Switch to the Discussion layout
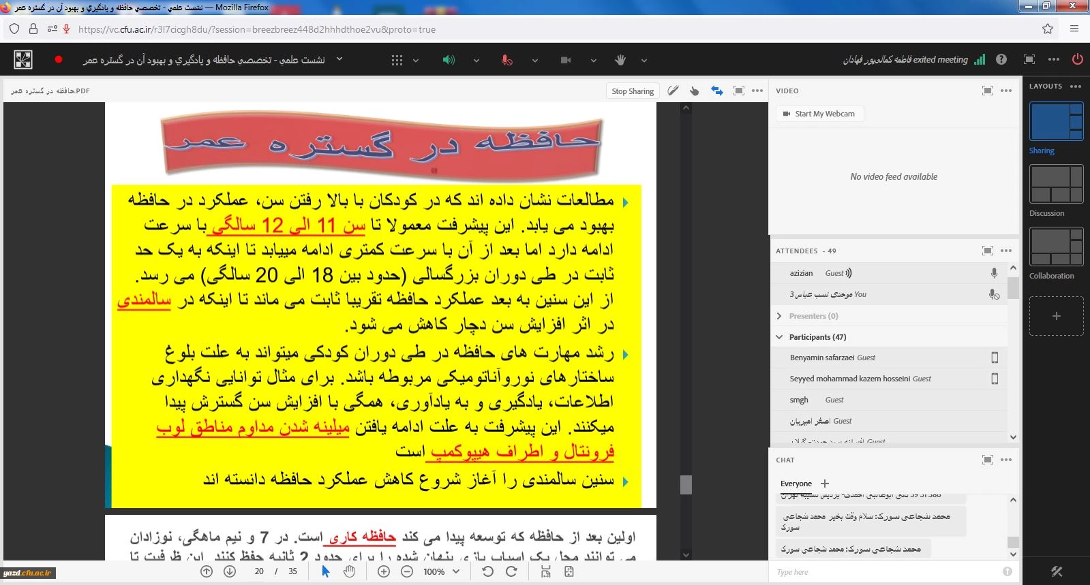1090x585 pixels. click(1056, 185)
